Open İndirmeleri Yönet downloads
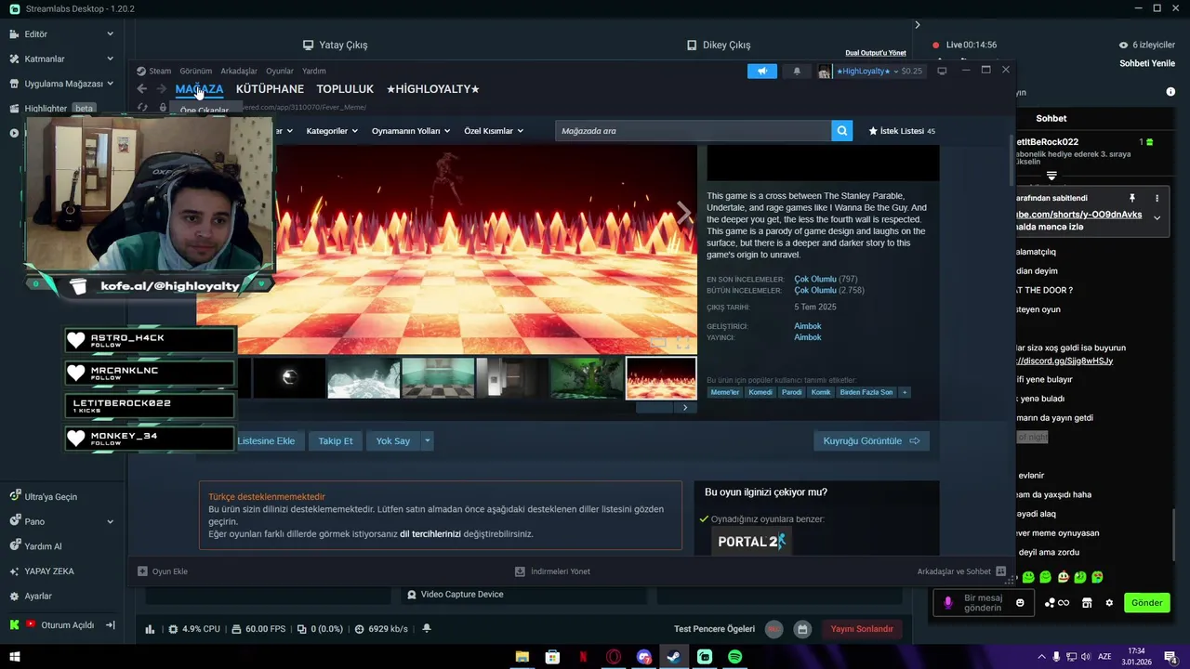1190x669 pixels. [552, 571]
